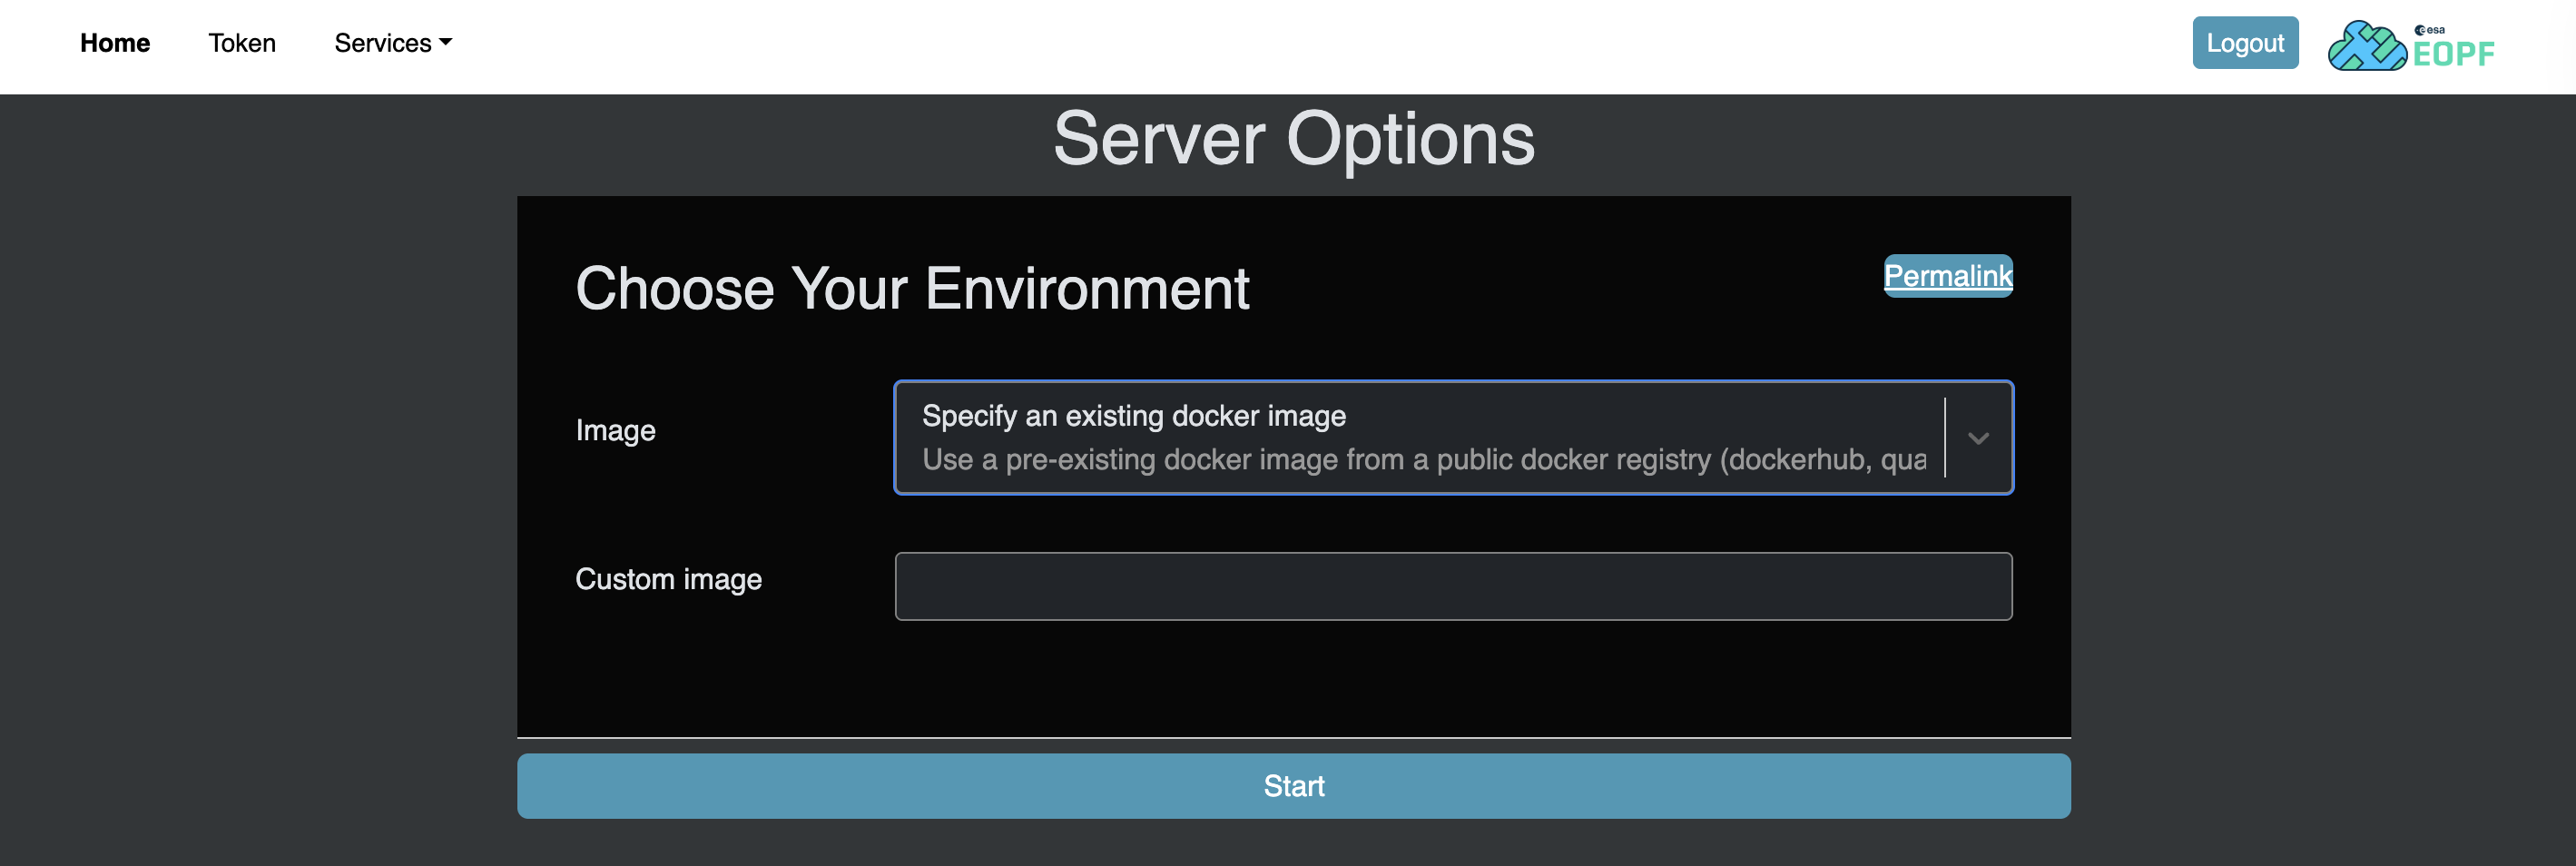The width and height of the screenshot is (2576, 866).
Task: Click the 'Choose Your Environment' heading
Action: [911, 289]
